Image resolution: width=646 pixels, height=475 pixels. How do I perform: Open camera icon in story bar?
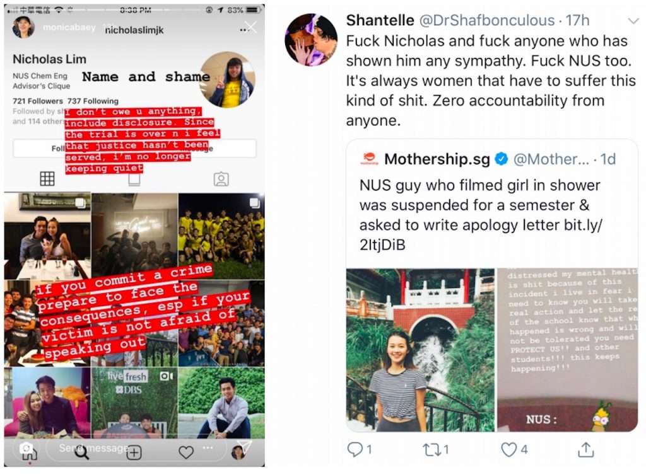tap(26, 448)
